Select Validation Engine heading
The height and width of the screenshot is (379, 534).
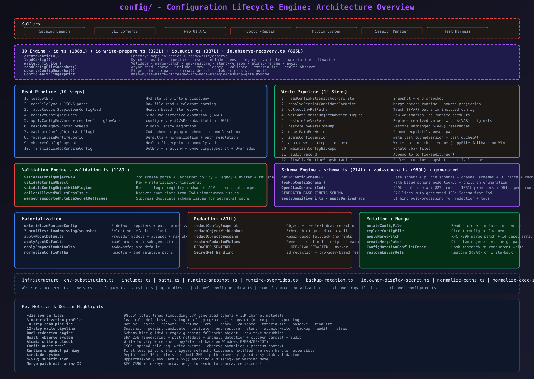pos(76,170)
